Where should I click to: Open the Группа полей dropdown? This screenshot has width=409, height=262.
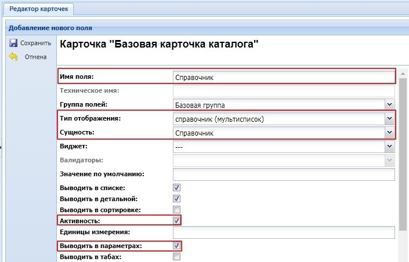click(389, 105)
